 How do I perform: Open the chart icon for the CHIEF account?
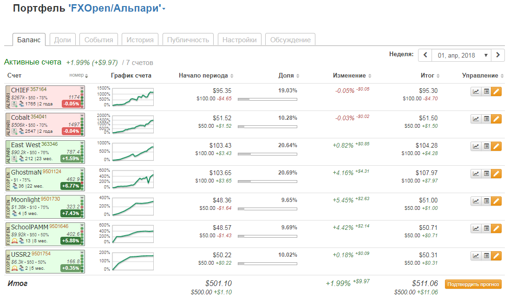pyautogui.click(x=476, y=91)
